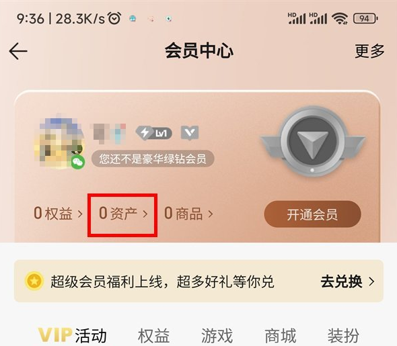Open 0 资产 details

(x=123, y=214)
